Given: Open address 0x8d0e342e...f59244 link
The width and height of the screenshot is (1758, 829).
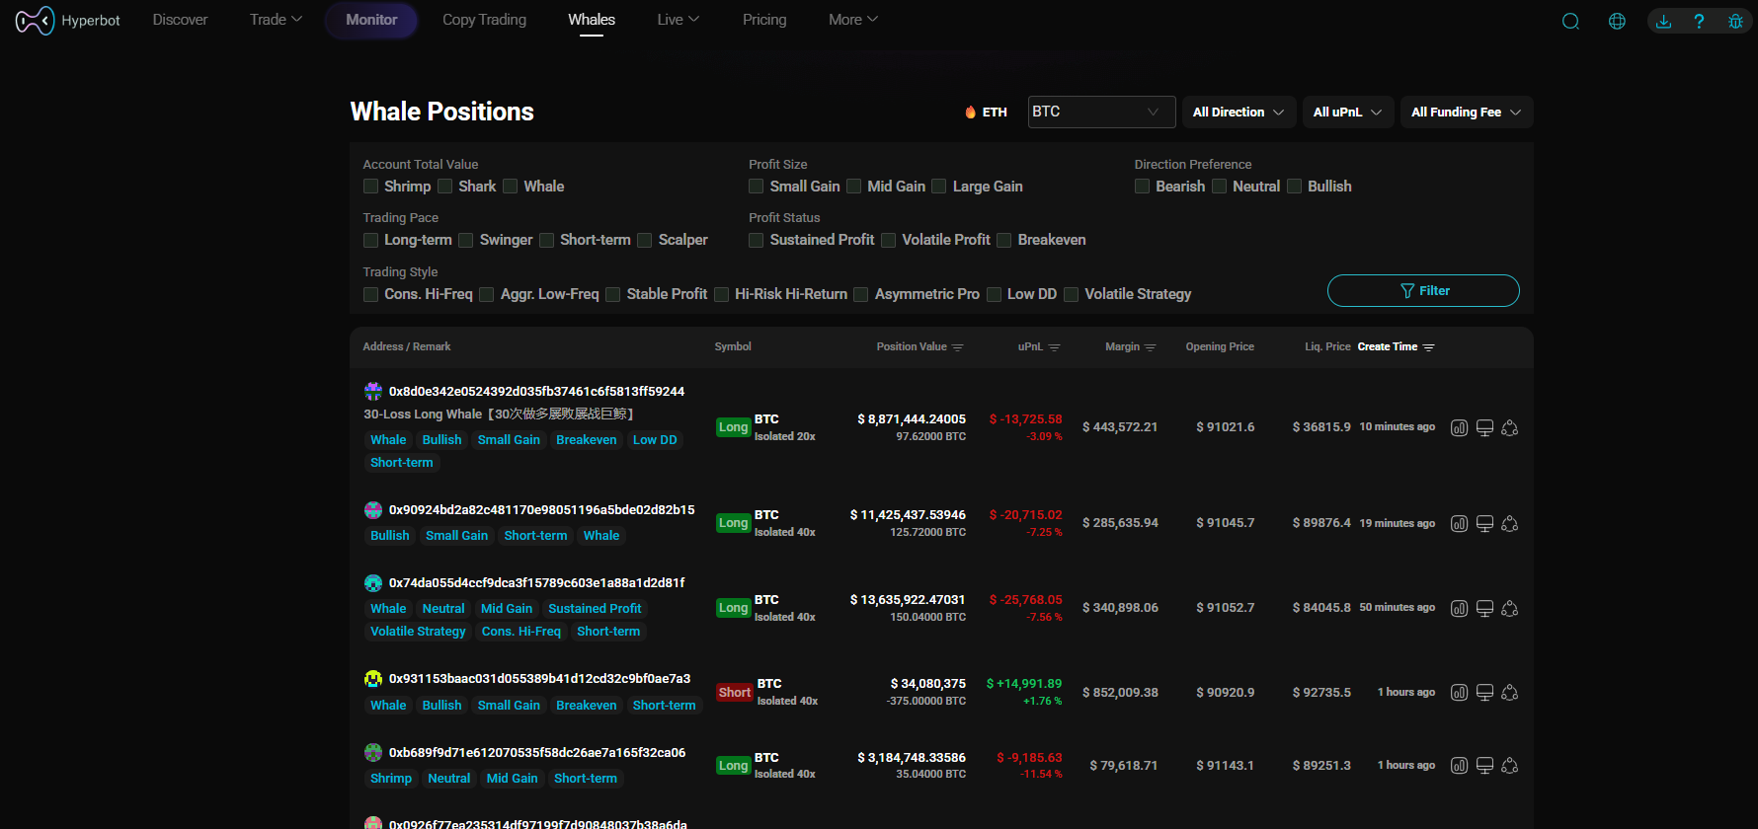Looking at the screenshot, I should coord(536,392).
